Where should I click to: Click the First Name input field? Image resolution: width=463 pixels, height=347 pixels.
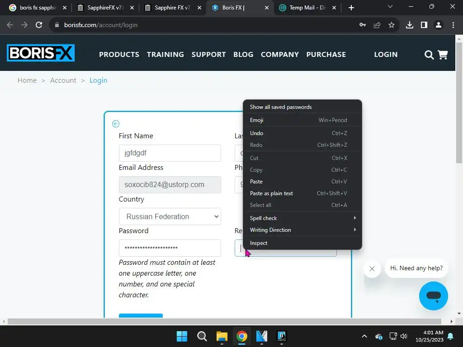pos(170,153)
